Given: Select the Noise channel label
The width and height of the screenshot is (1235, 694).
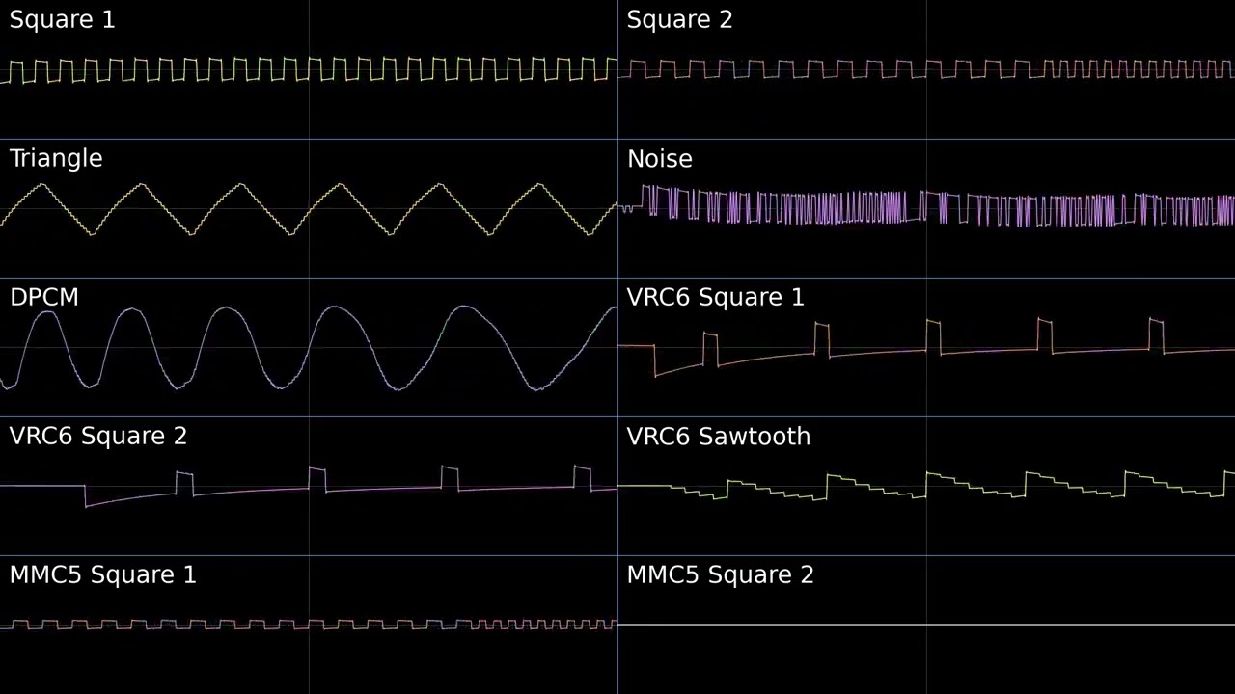Looking at the screenshot, I should pos(660,159).
